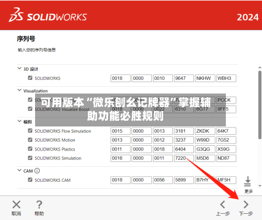Click the SOLIDWORKS Plastics label
The height and width of the screenshot is (220, 262).
[55, 149]
